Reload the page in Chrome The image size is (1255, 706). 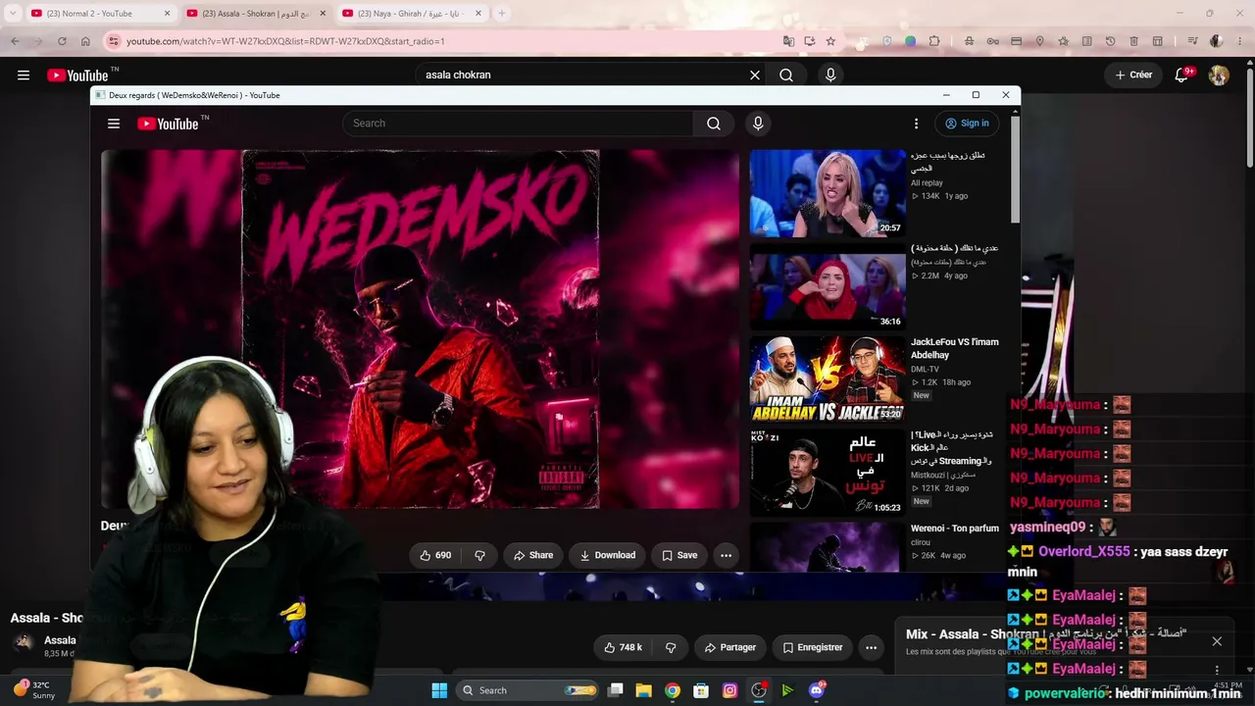coord(62,41)
